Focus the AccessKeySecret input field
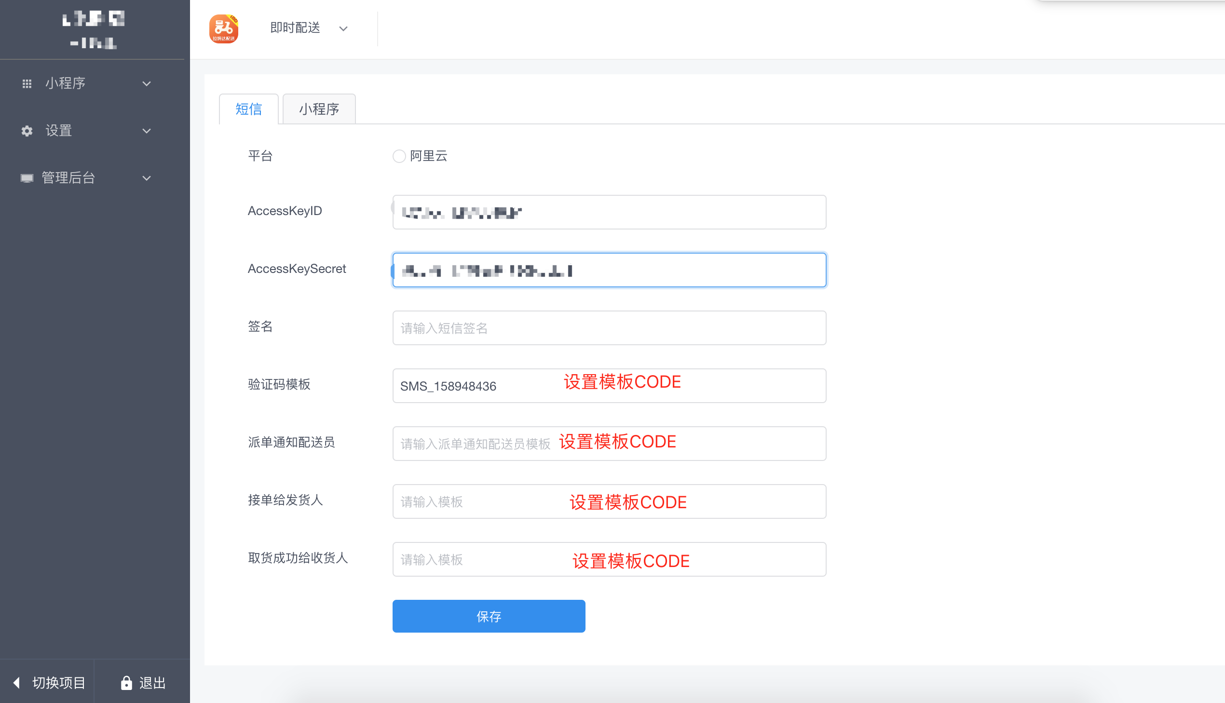The width and height of the screenshot is (1225, 703). coord(609,270)
